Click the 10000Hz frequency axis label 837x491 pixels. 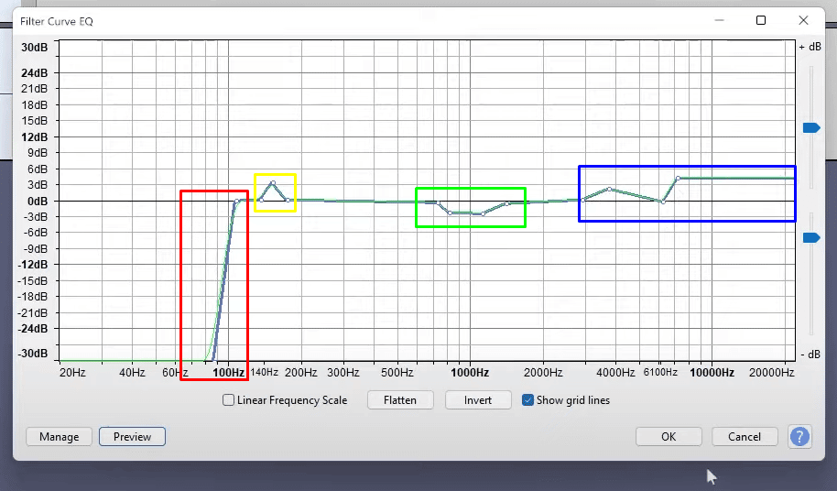point(712,373)
